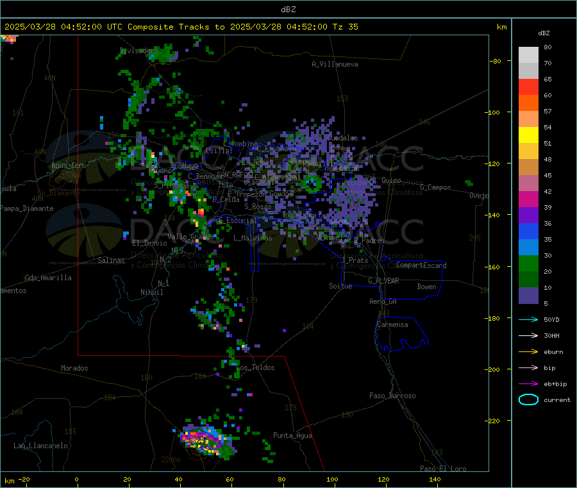Click the 'dBZ' title at the top

288,10
